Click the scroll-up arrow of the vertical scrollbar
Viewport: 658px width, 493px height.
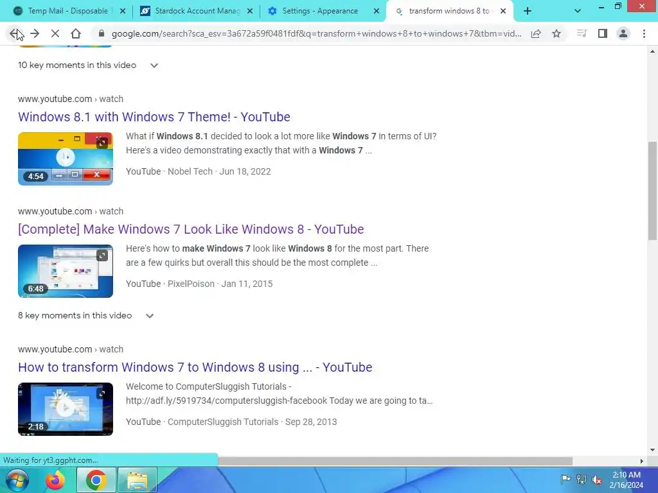pos(652,51)
